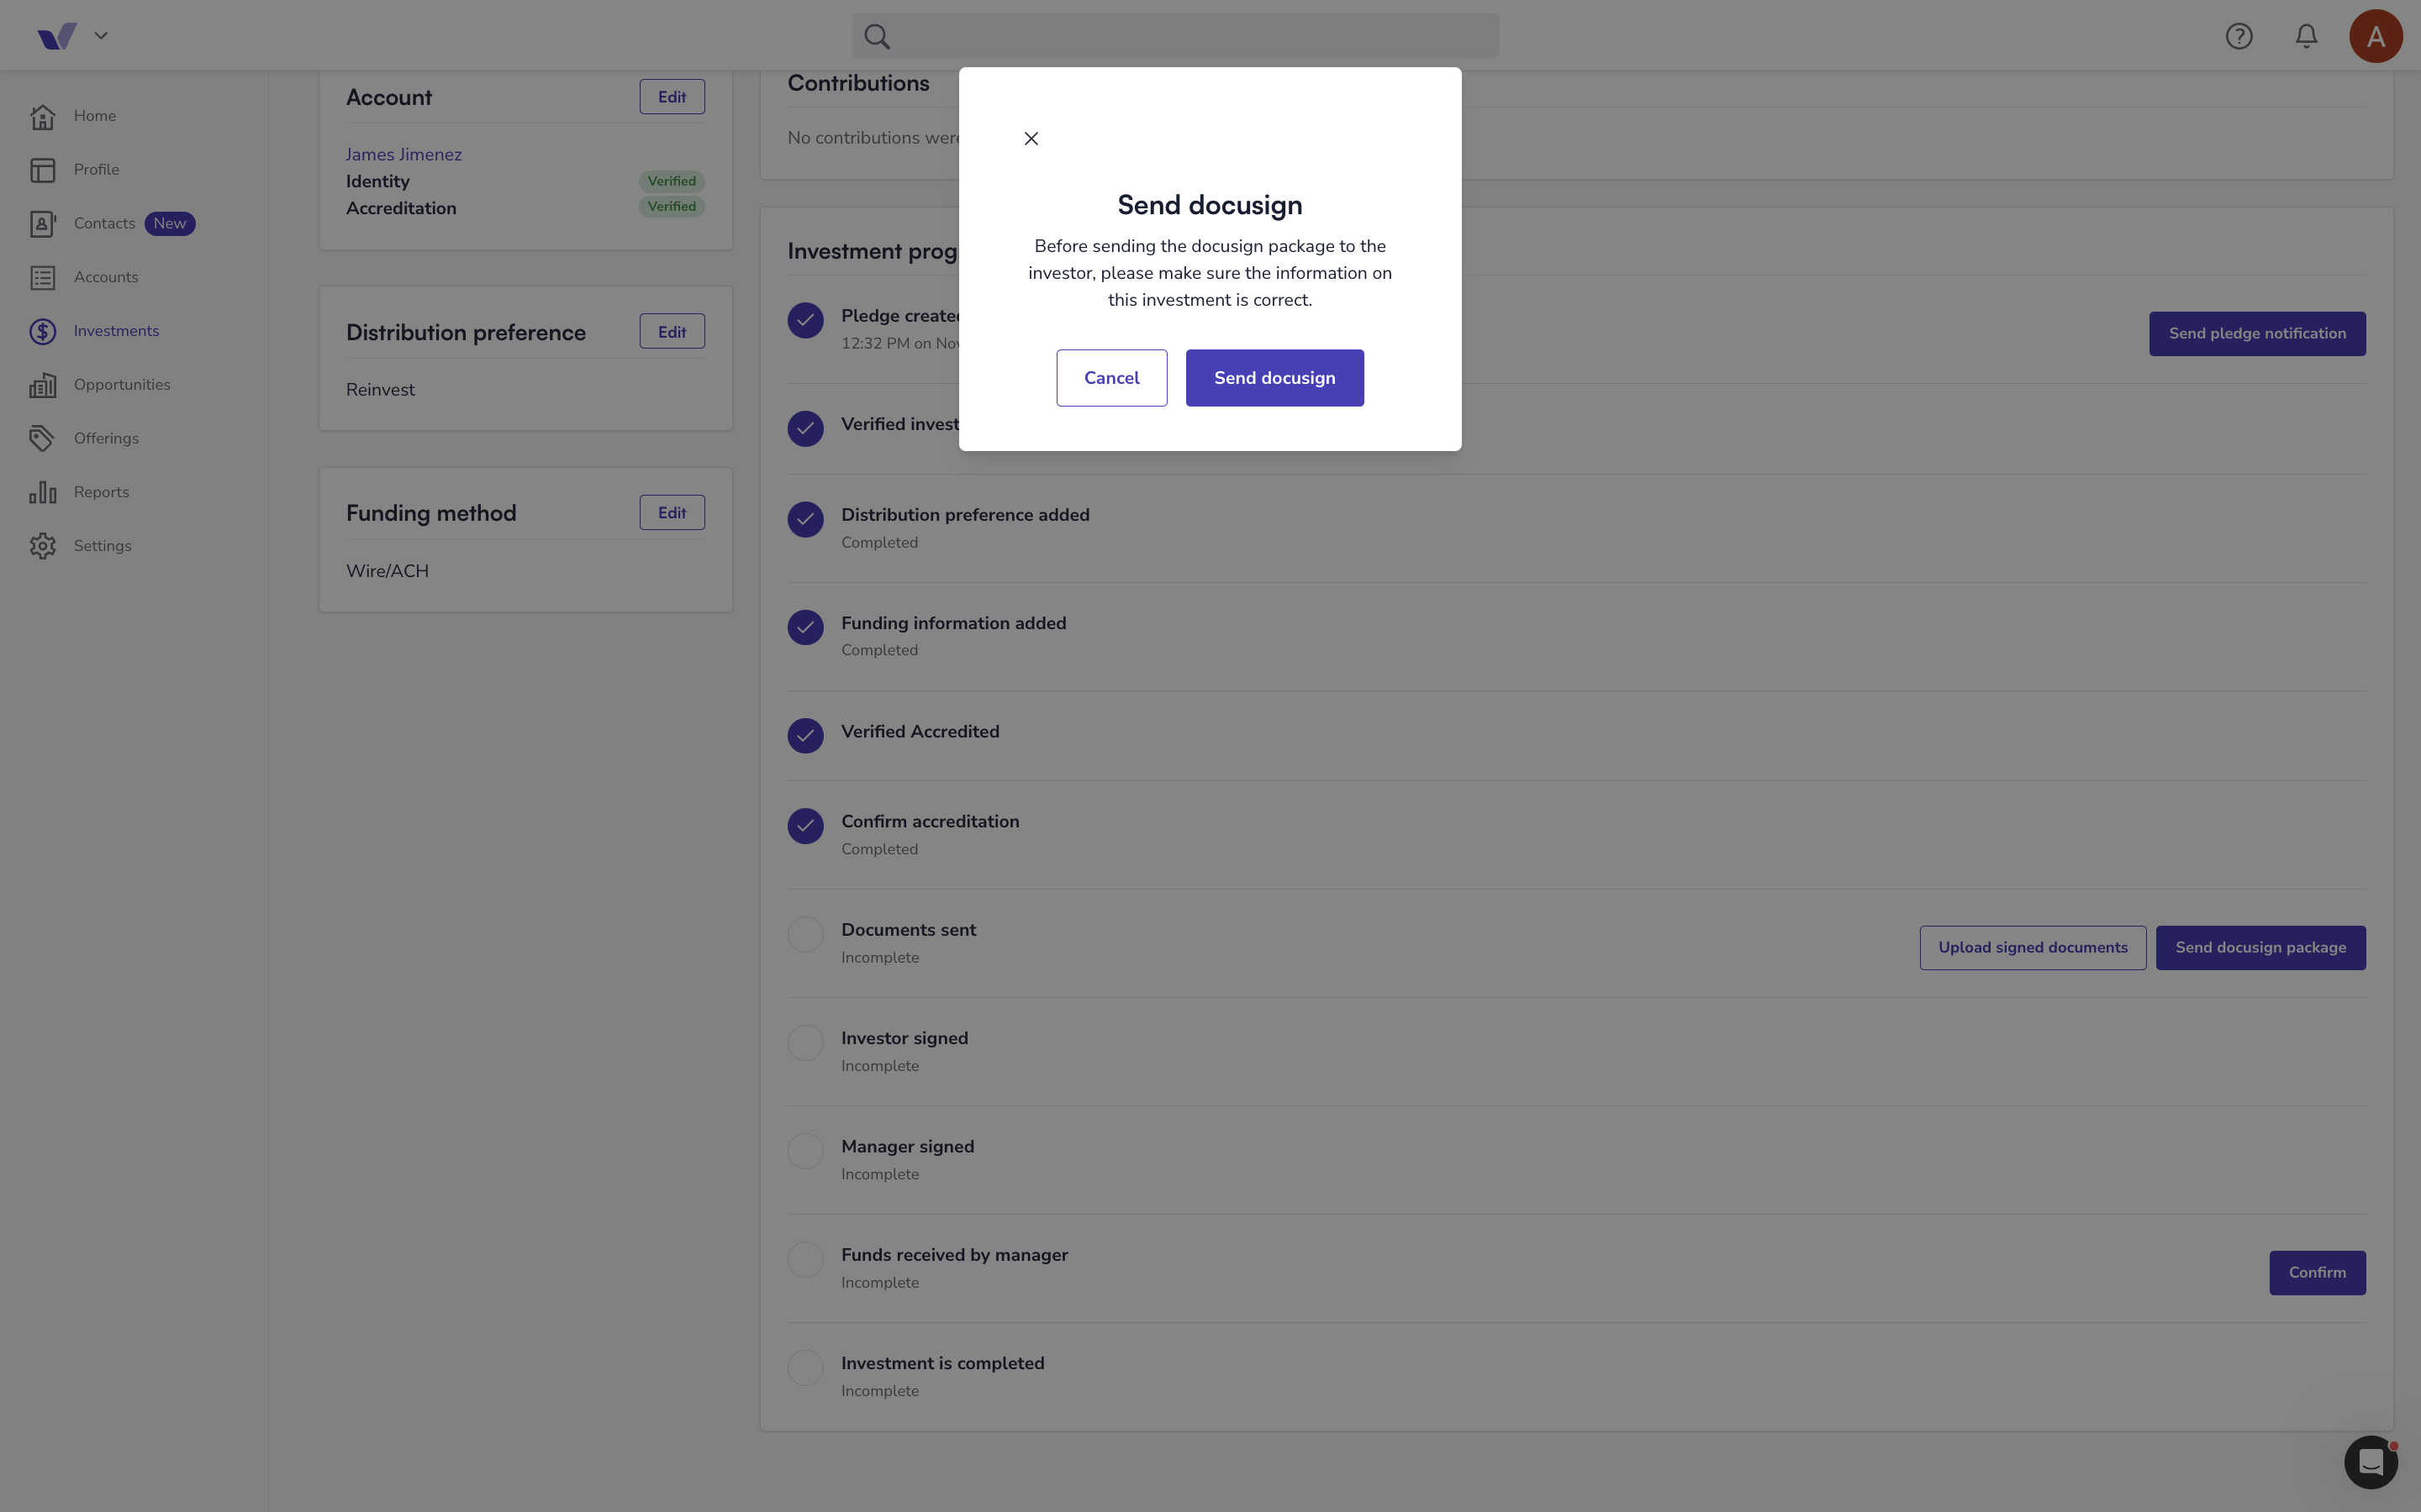2421x1512 pixels.
Task: Open the Opportunities building icon
Action: (x=42, y=385)
